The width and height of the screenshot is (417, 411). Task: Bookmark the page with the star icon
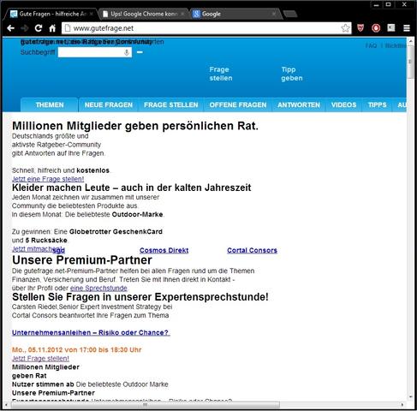pyautogui.click(x=345, y=28)
